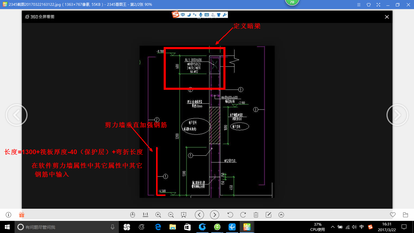The image size is (414, 233).
Task: Toggle punctuation mode on Sogou bar
Action: [195, 15]
